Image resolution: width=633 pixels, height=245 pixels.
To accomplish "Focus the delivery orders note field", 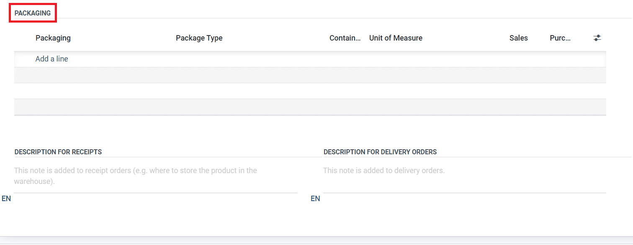I will click(x=464, y=171).
